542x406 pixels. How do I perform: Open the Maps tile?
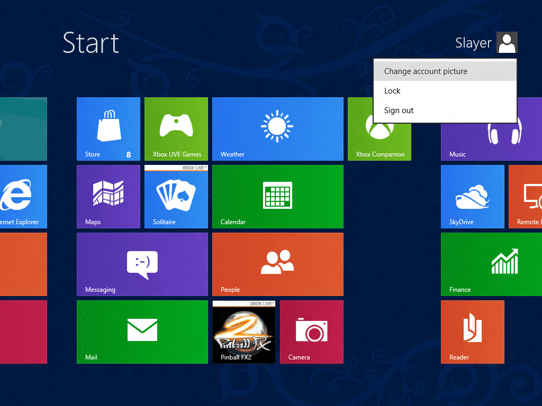tap(108, 196)
